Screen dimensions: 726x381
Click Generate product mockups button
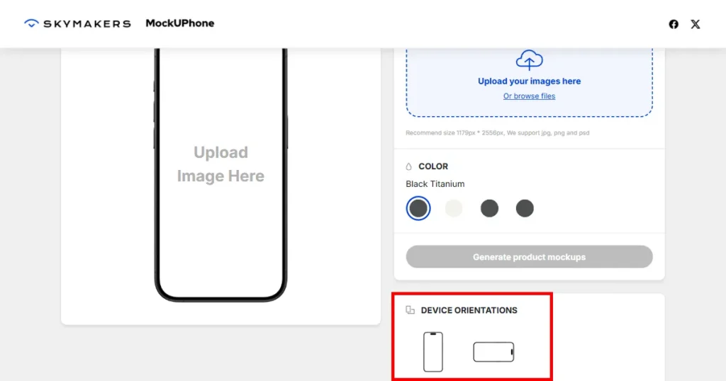529,256
